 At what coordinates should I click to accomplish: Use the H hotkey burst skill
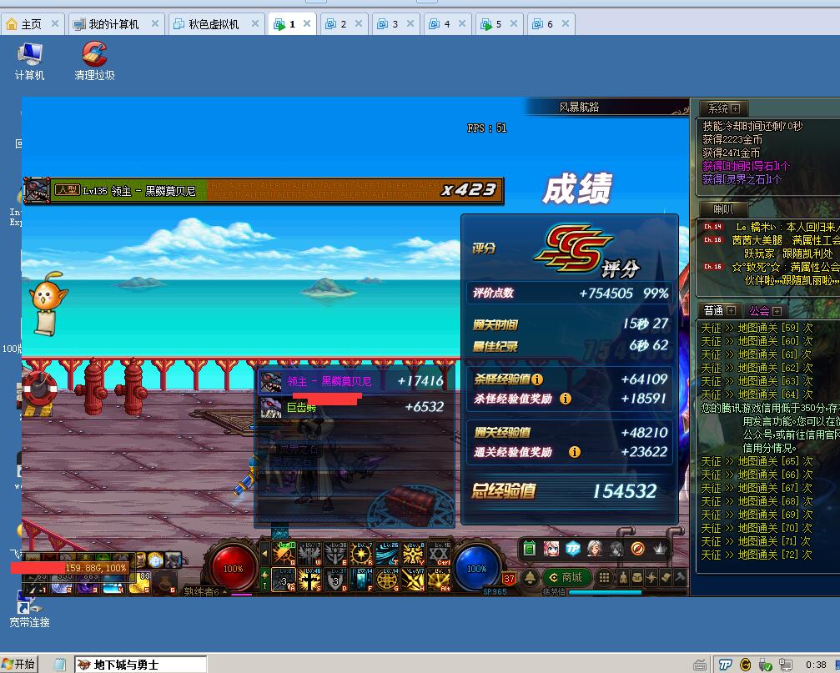[413, 580]
